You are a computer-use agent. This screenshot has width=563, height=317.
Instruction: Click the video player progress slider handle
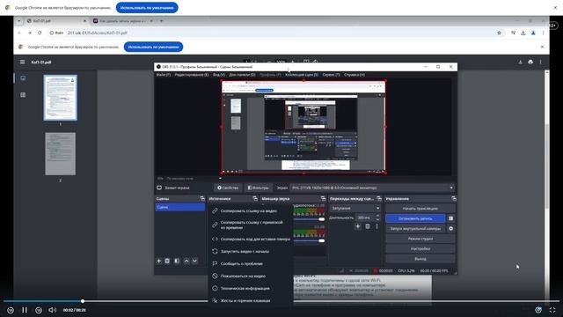point(83,301)
